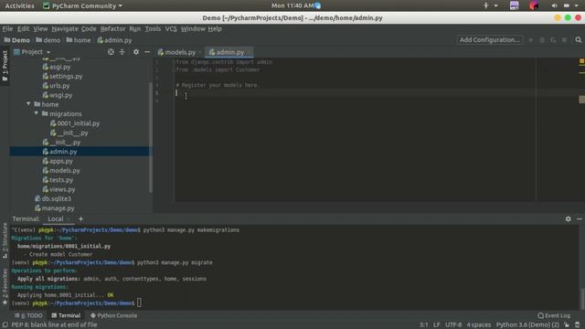Click the locate/scroll from source icon

coord(111,52)
